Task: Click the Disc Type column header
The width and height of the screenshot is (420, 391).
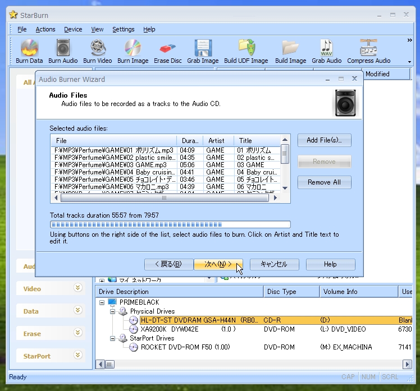Action: coord(291,292)
